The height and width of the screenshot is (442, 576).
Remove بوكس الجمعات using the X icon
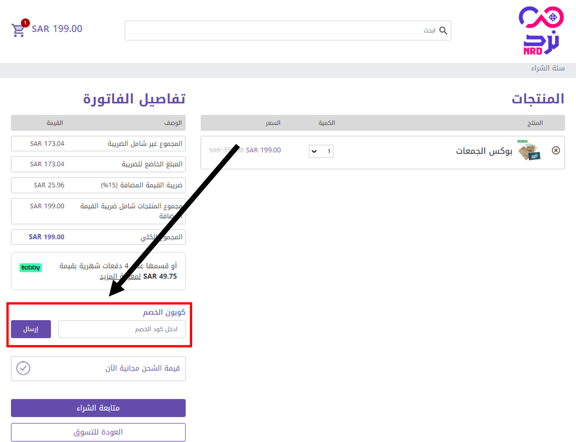click(556, 151)
